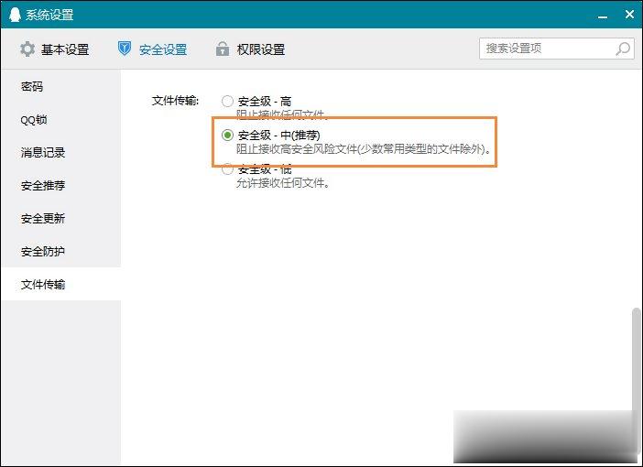This screenshot has height=467, width=643.
Task: Select 文件传输 in the sidebar
Action: pyautogui.click(x=60, y=284)
